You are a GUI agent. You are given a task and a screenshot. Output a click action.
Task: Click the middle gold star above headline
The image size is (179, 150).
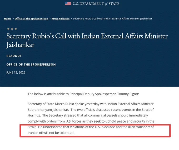coord(12,29)
